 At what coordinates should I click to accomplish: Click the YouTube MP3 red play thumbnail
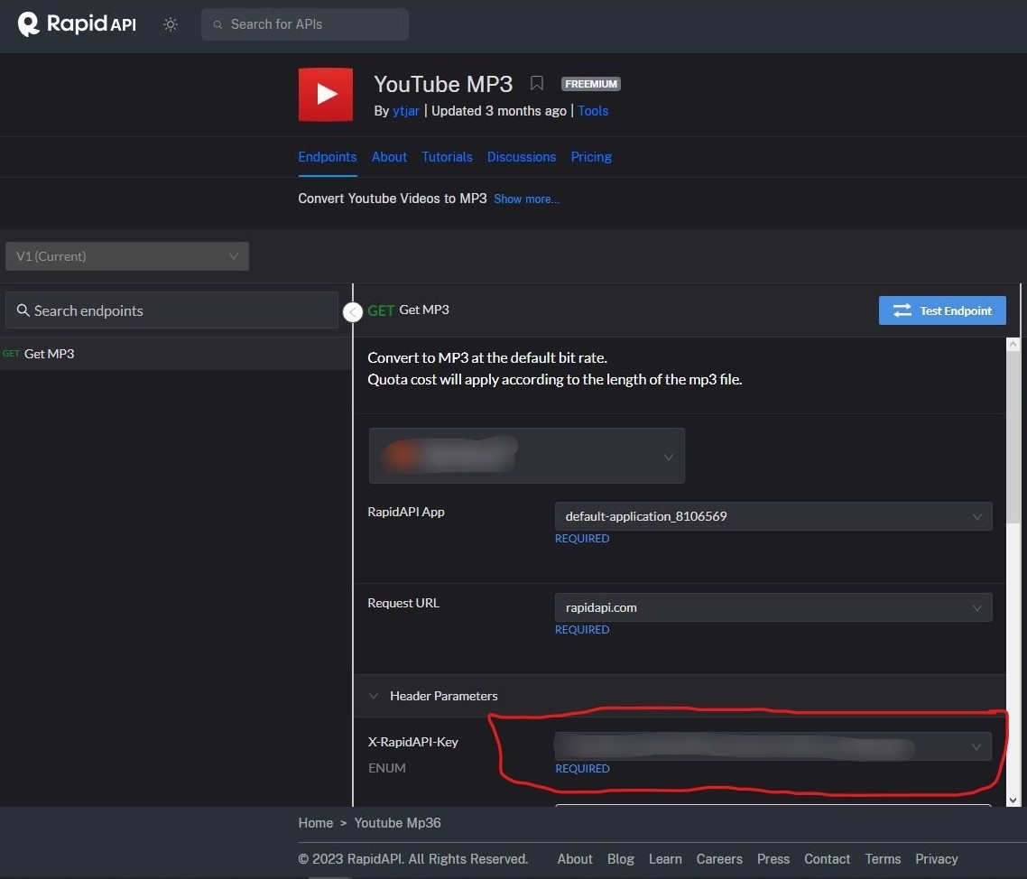click(326, 95)
